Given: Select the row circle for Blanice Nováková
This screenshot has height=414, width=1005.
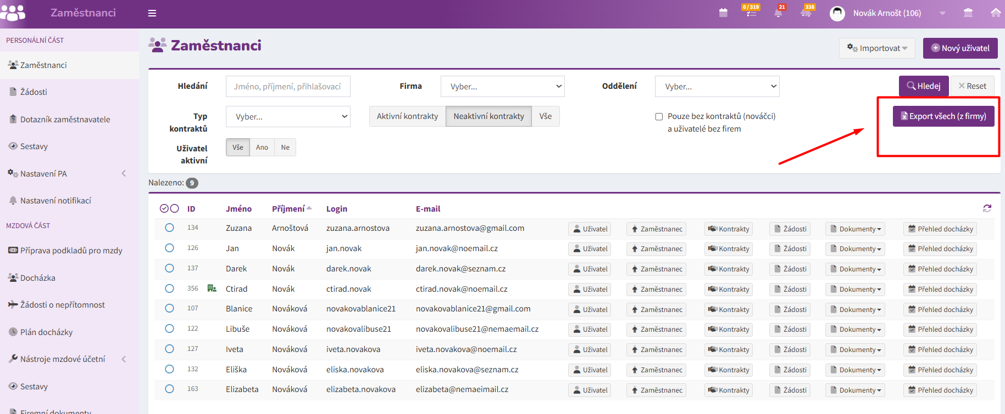Looking at the screenshot, I should click(x=169, y=308).
